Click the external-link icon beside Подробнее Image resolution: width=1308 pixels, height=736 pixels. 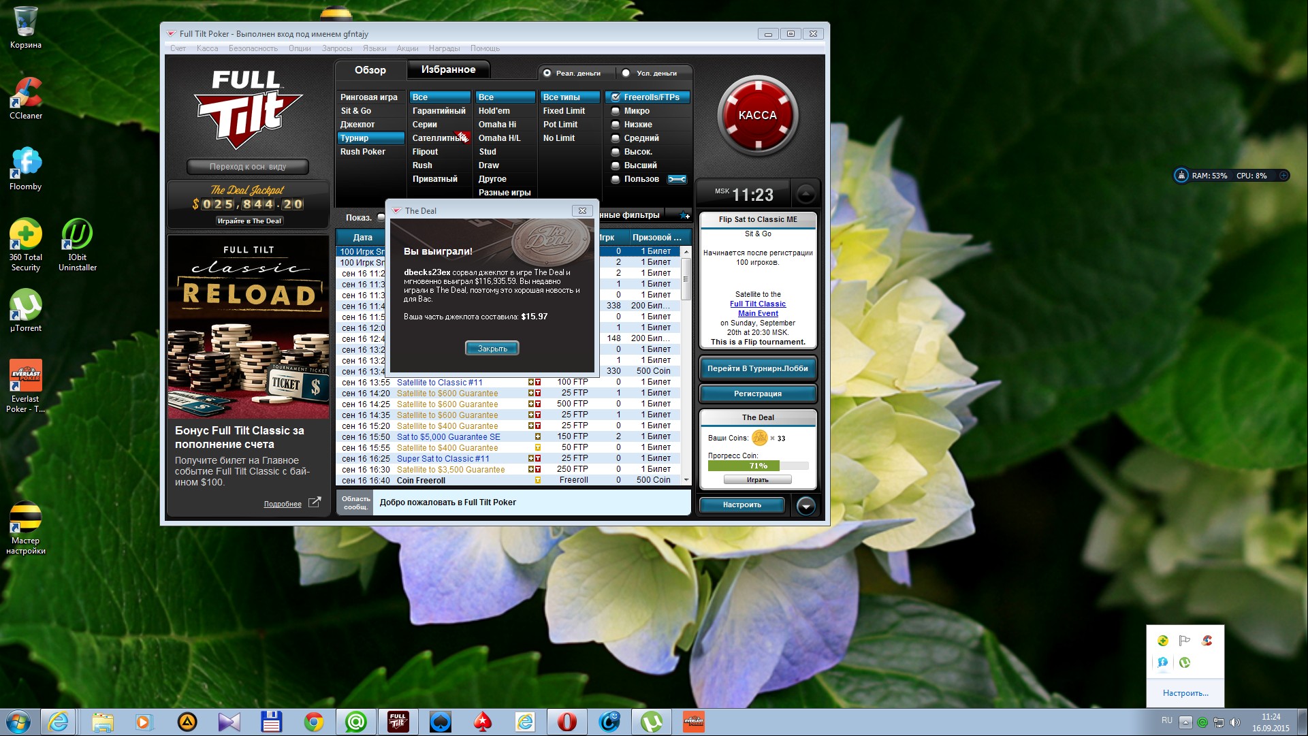(x=314, y=502)
